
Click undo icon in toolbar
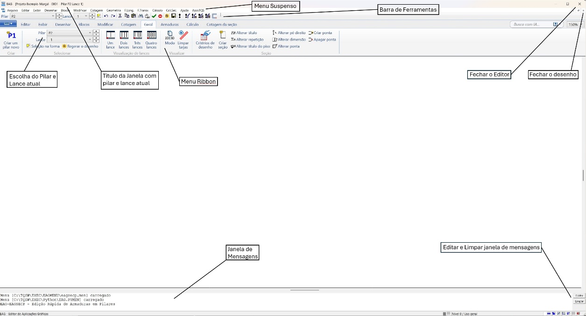[x=106, y=16]
